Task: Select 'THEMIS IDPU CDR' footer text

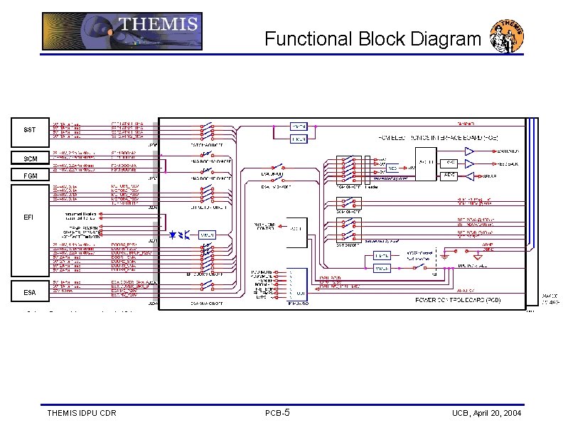Action: point(82,413)
